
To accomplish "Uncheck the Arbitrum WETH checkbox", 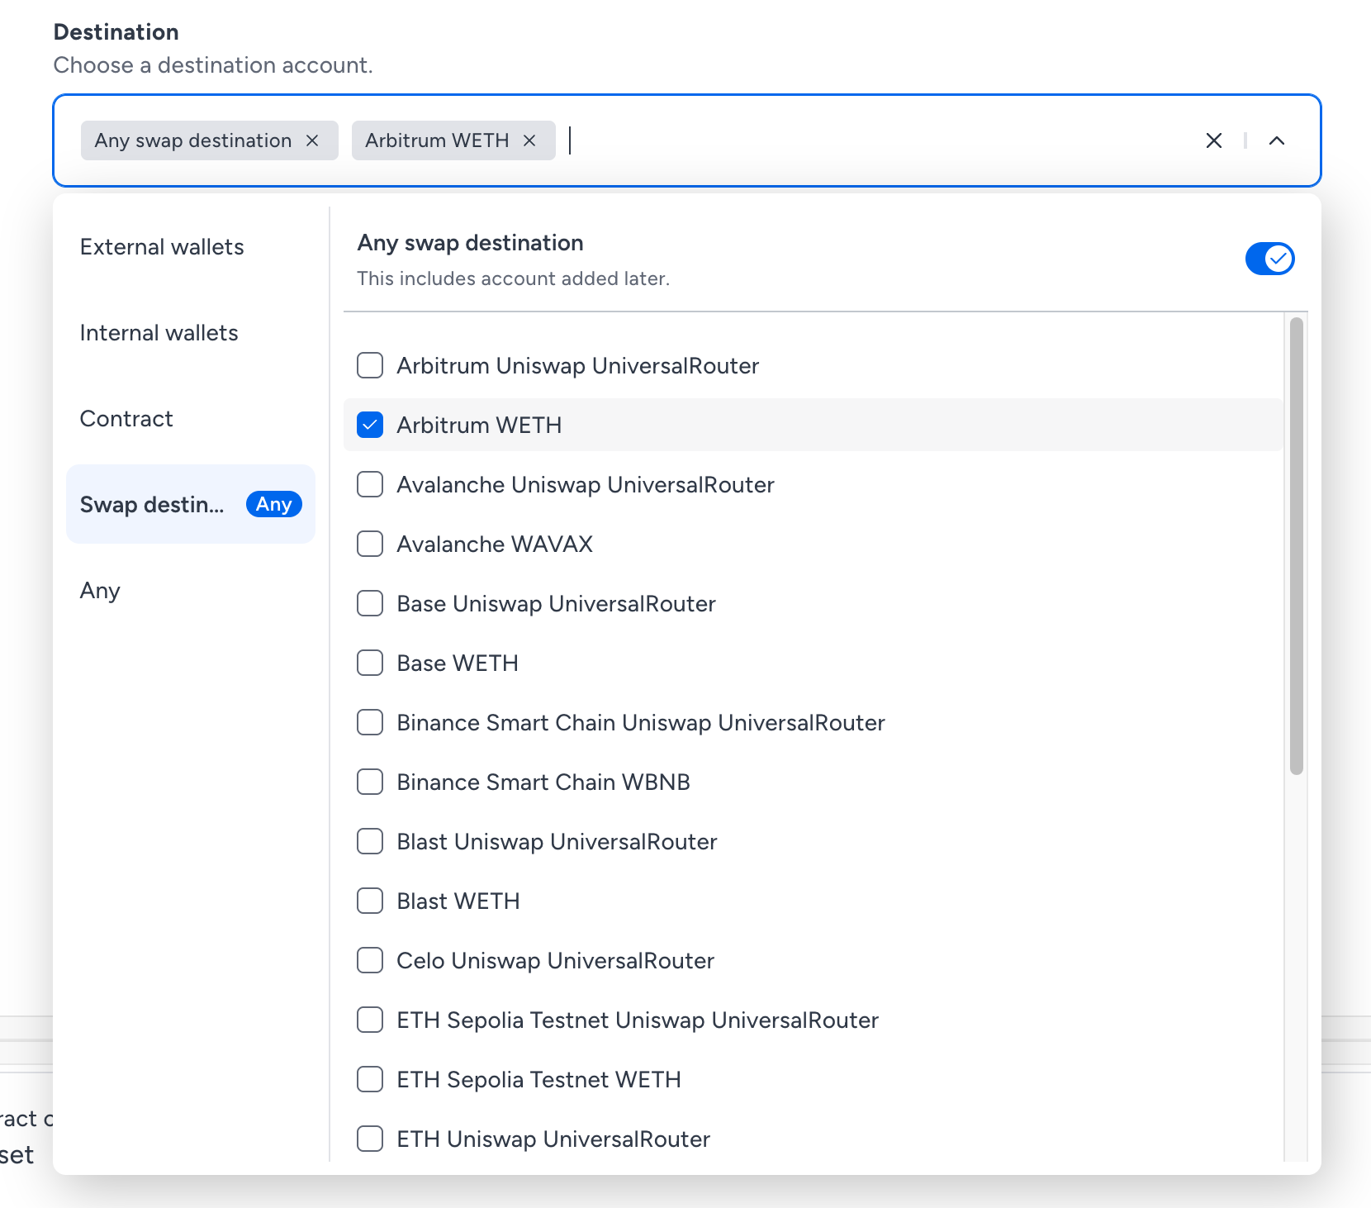I will 370,425.
